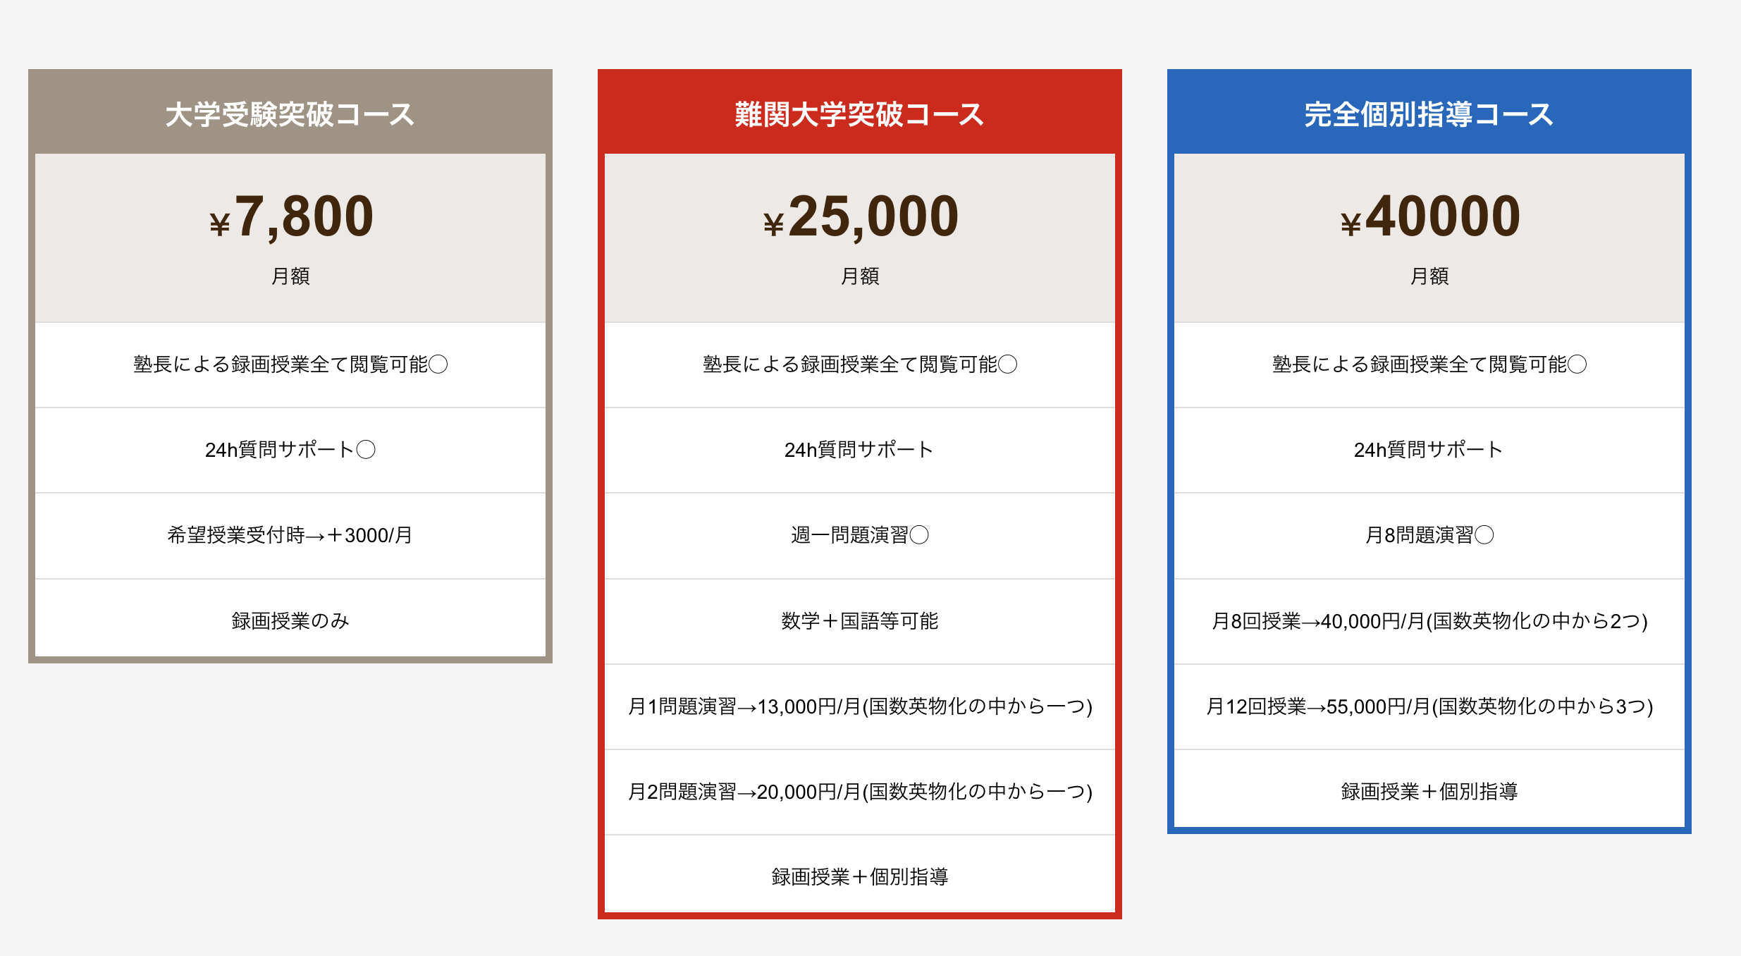The width and height of the screenshot is (1741, 956).
Task: Click 24h質問サポート◯ in the beige plan
Action: (290, 450)
